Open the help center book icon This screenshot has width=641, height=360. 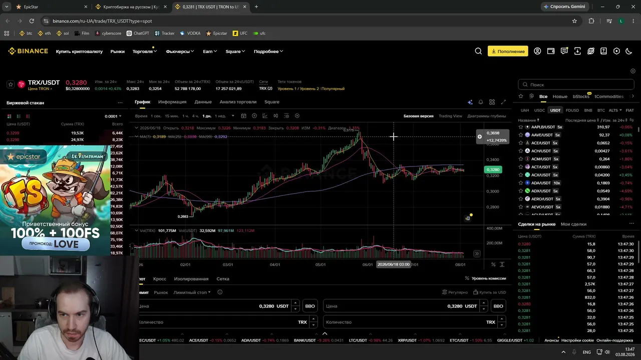click(603, 51)
